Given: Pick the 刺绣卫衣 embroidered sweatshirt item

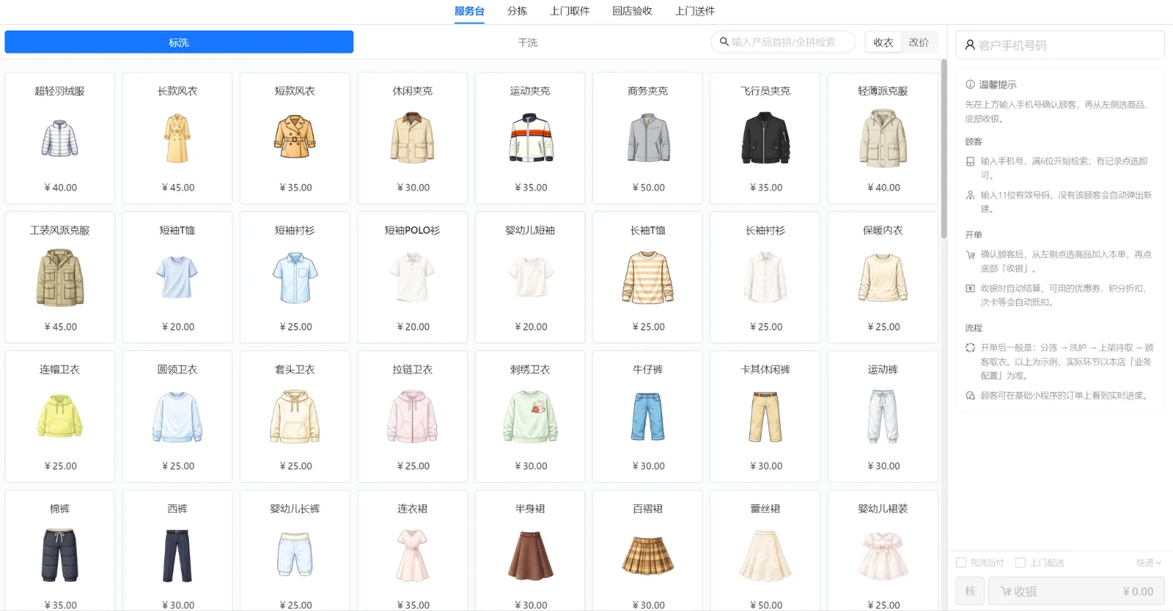Looking at the screenshot, I should (530, 416).
